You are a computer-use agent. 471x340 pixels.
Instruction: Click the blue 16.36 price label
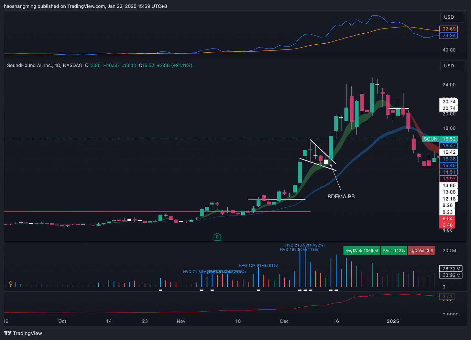(x=449, y=159)
